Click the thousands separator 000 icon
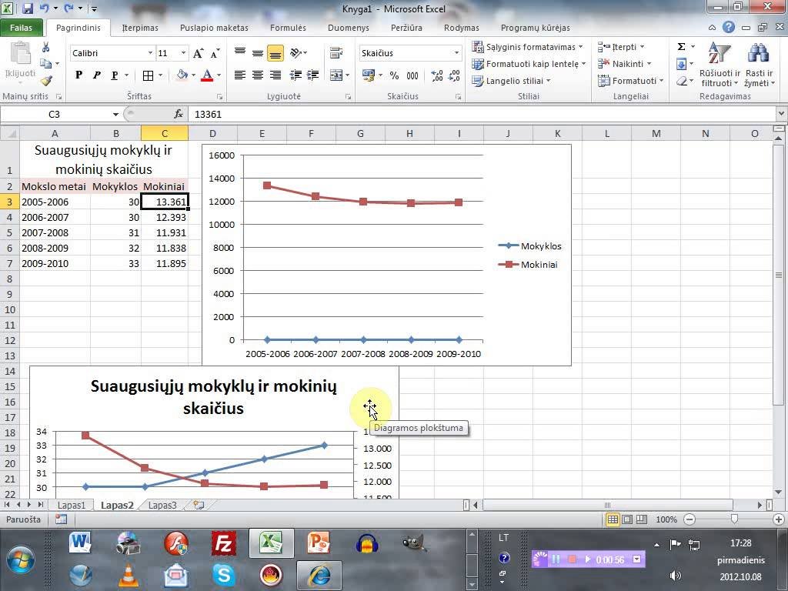Viewport: 788px width, 591px height. (x=412, y=75)
